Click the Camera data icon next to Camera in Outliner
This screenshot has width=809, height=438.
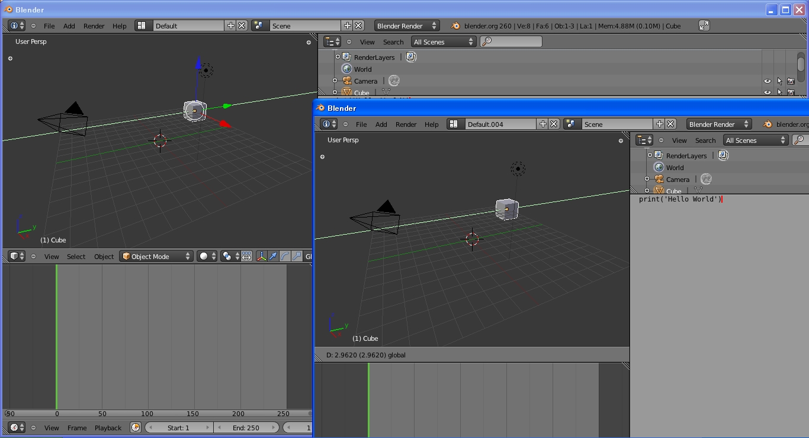point(394,81)
